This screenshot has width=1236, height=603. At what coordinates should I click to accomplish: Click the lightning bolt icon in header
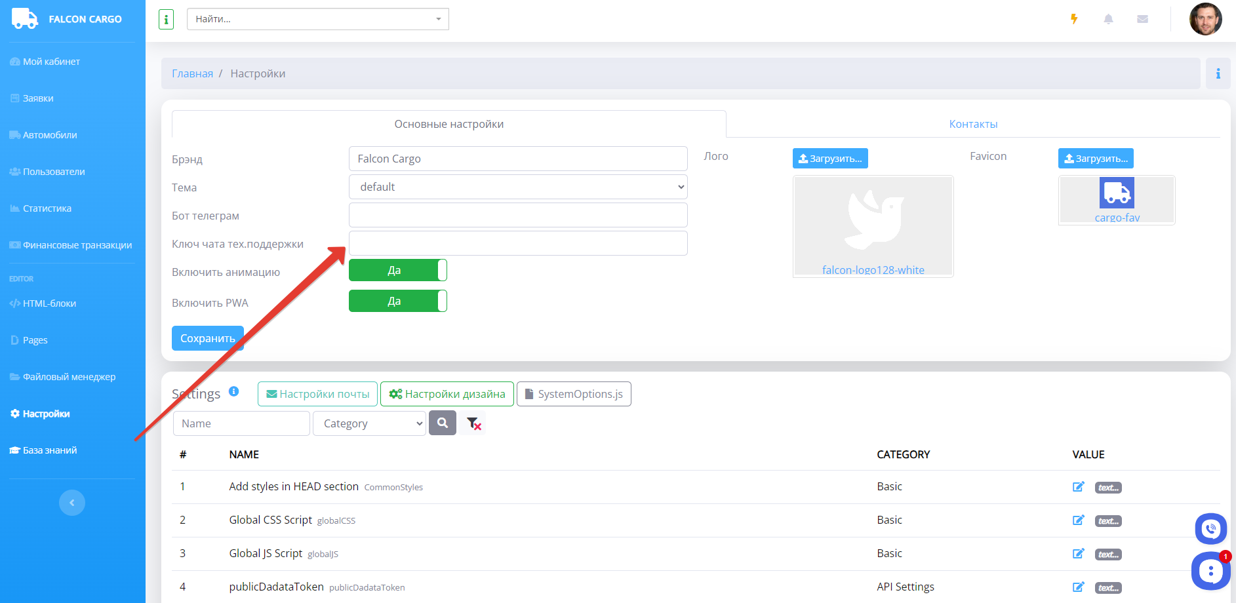[1074, 19]
